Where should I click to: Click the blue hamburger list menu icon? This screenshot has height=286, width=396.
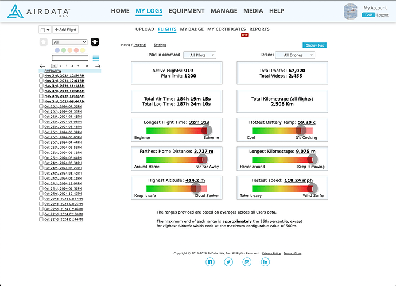point(96,58)
